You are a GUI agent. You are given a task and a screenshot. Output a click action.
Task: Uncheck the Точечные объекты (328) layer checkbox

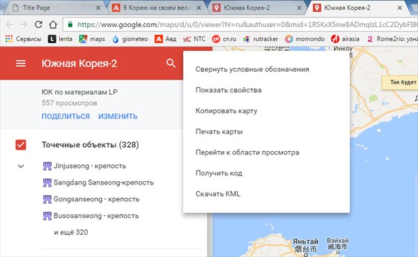pyautogui.click(x=21, y=145)
